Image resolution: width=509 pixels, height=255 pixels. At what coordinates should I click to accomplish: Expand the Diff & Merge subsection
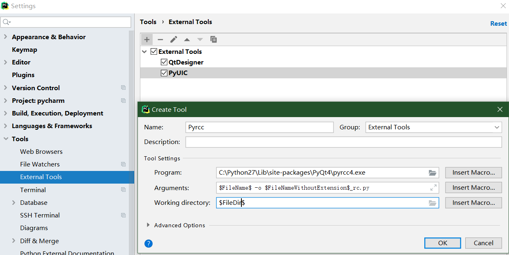(14, 241)
